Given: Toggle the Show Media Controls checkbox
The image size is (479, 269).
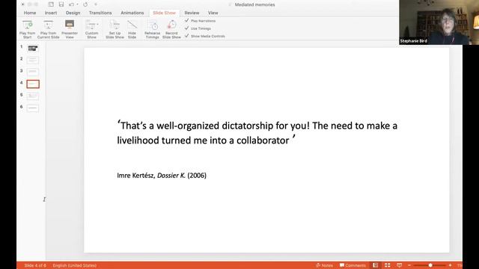Looking at the screenshot, I should 186,36.
